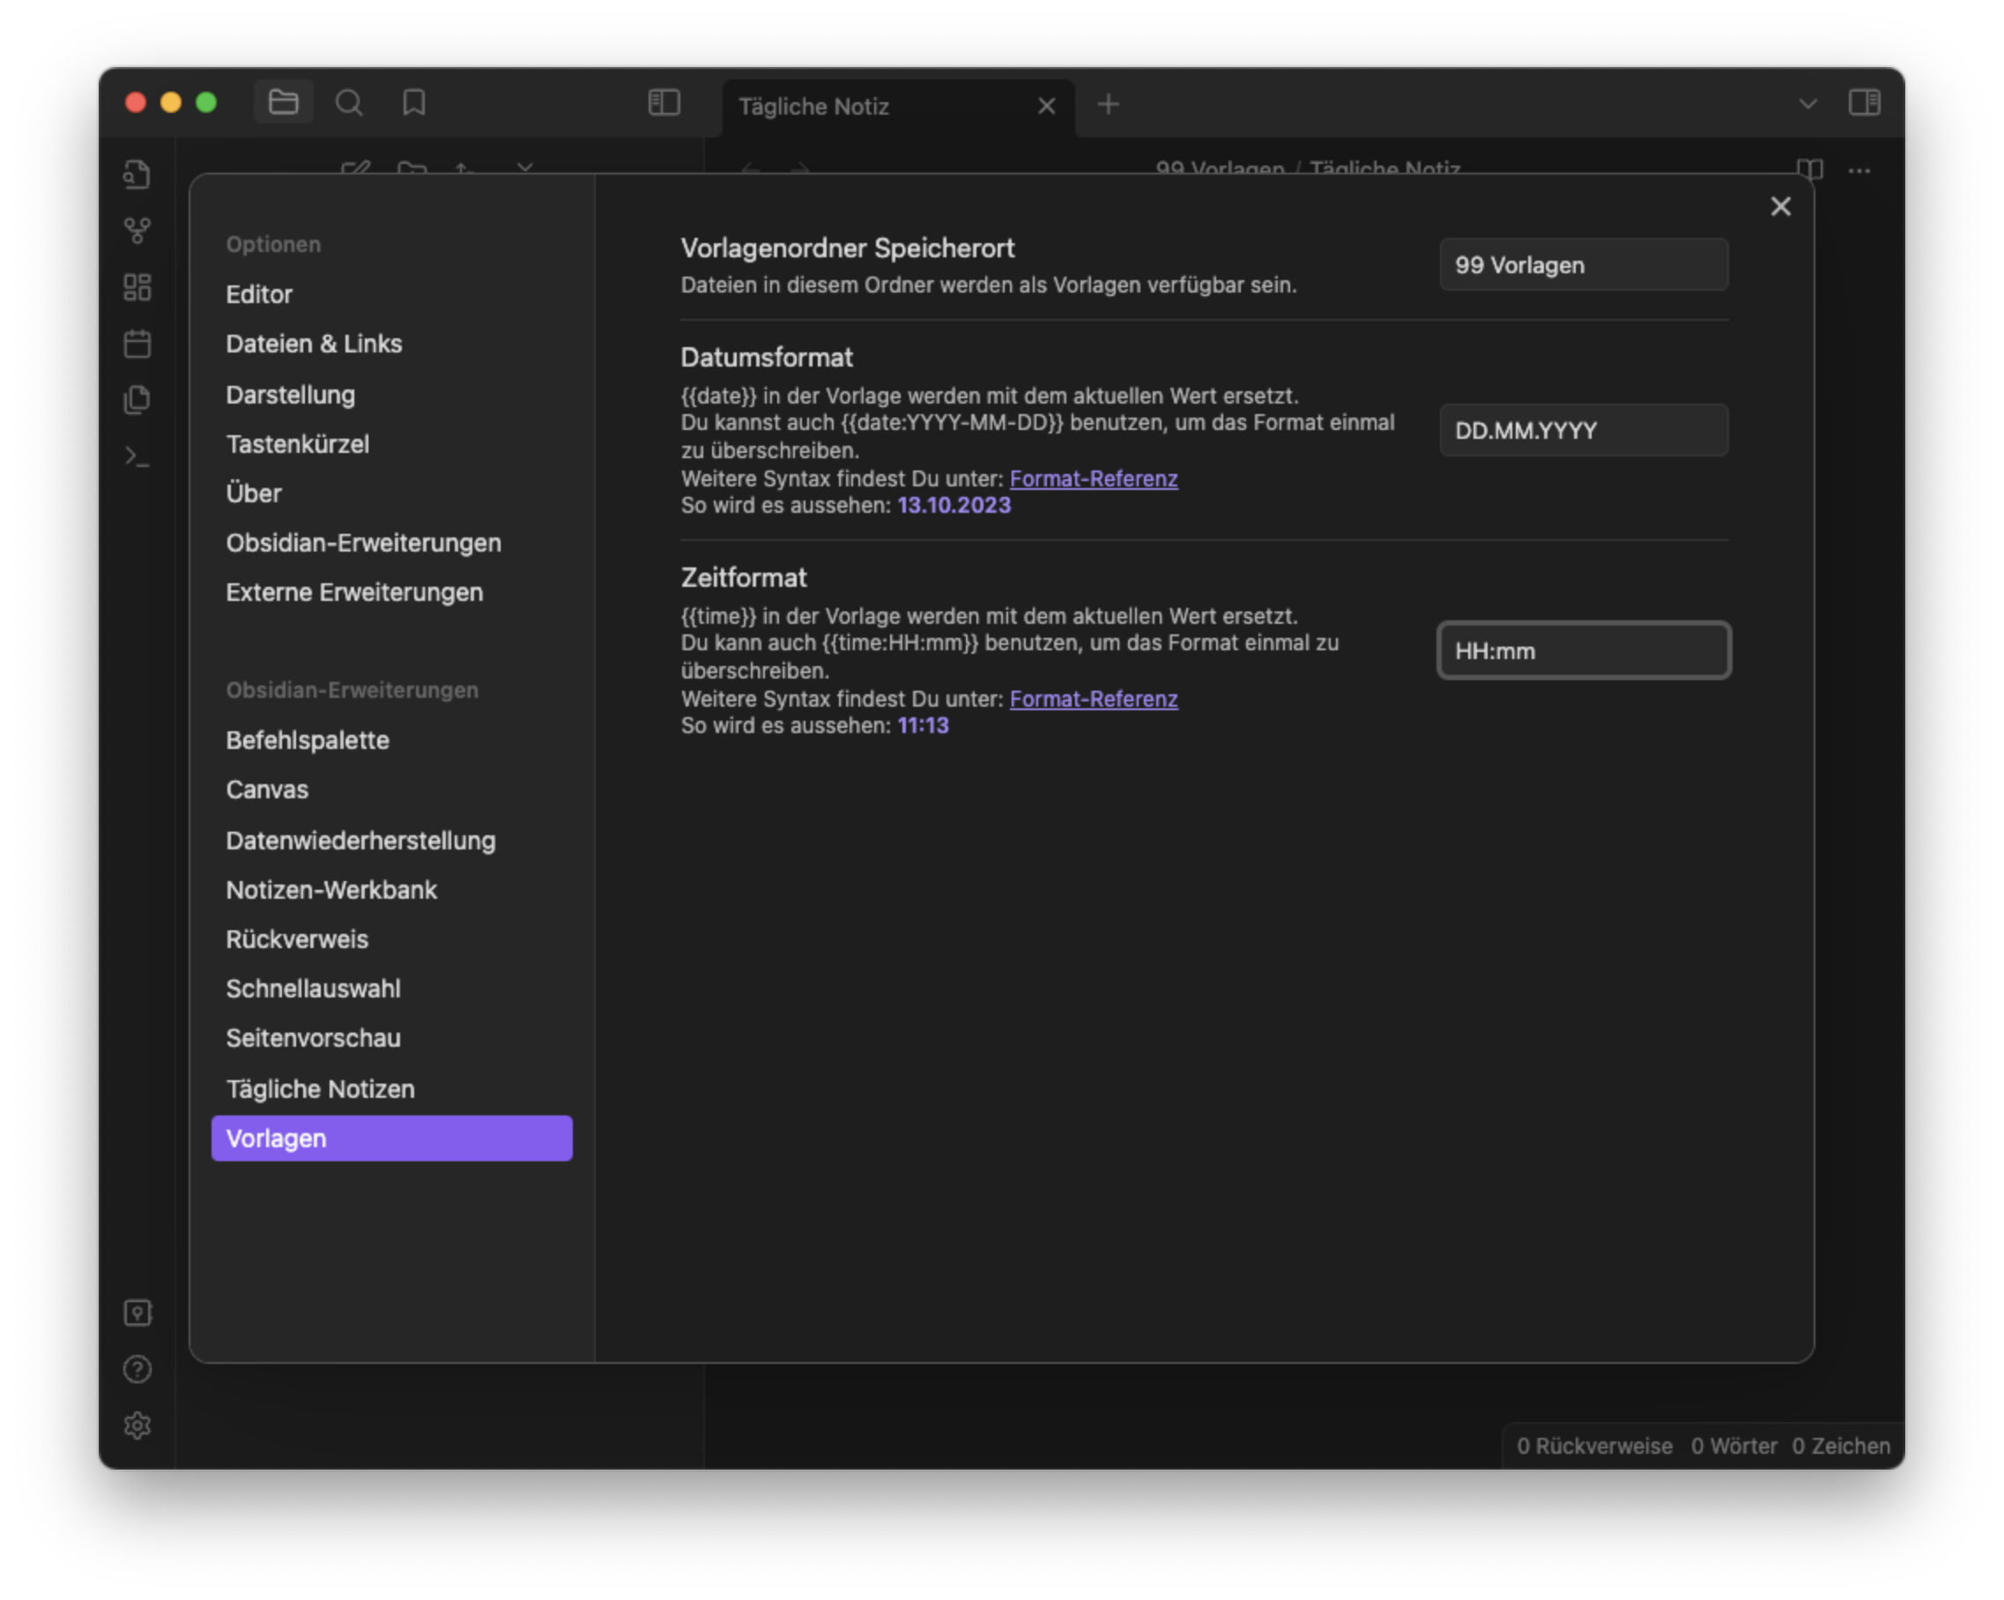
Task: Open Externe Erweiterungen settings
Action: pos(391,592)
